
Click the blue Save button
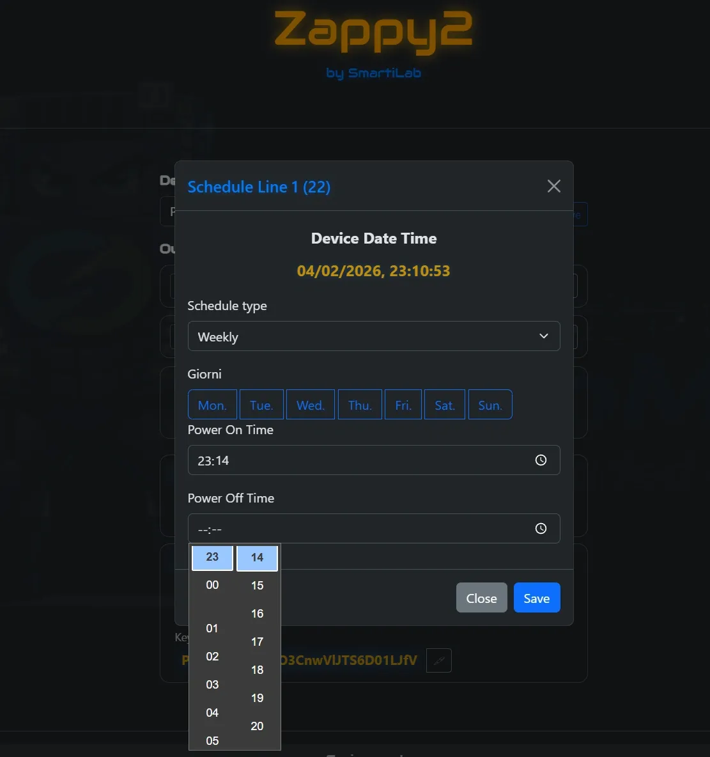coord(537,598)
